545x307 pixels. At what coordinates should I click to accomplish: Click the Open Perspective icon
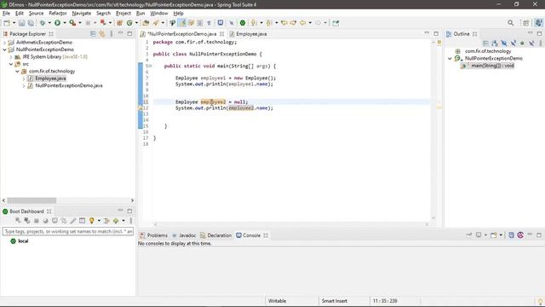(x=526, y=23)
